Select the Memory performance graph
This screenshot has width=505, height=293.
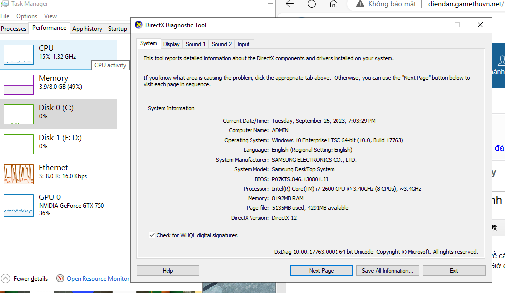pyautogui.click(x=19, y=85)
